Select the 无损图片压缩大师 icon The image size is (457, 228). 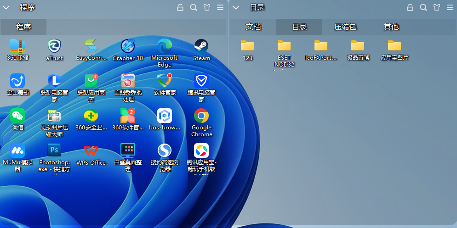[54, 116]
